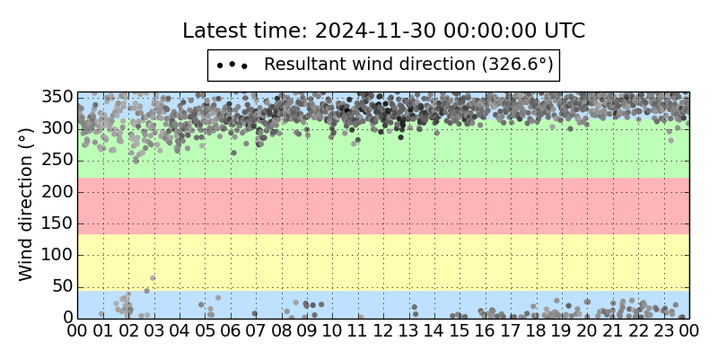Click the isolated data point in yellow band

(x=153, y=278)
